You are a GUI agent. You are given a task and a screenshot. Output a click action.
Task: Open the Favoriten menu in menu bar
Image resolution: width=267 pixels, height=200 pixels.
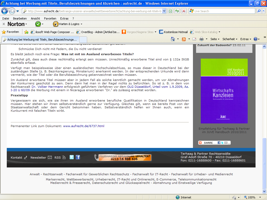(50, 18)
